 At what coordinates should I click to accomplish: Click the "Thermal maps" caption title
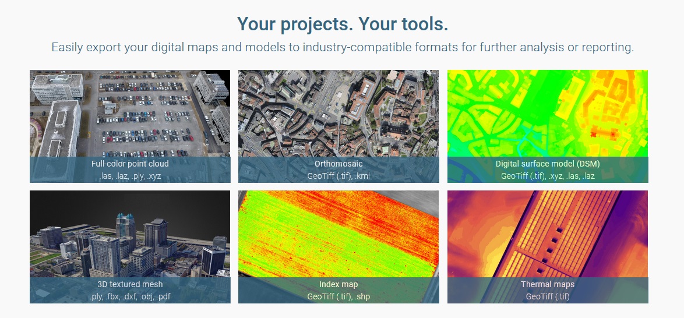548,284
